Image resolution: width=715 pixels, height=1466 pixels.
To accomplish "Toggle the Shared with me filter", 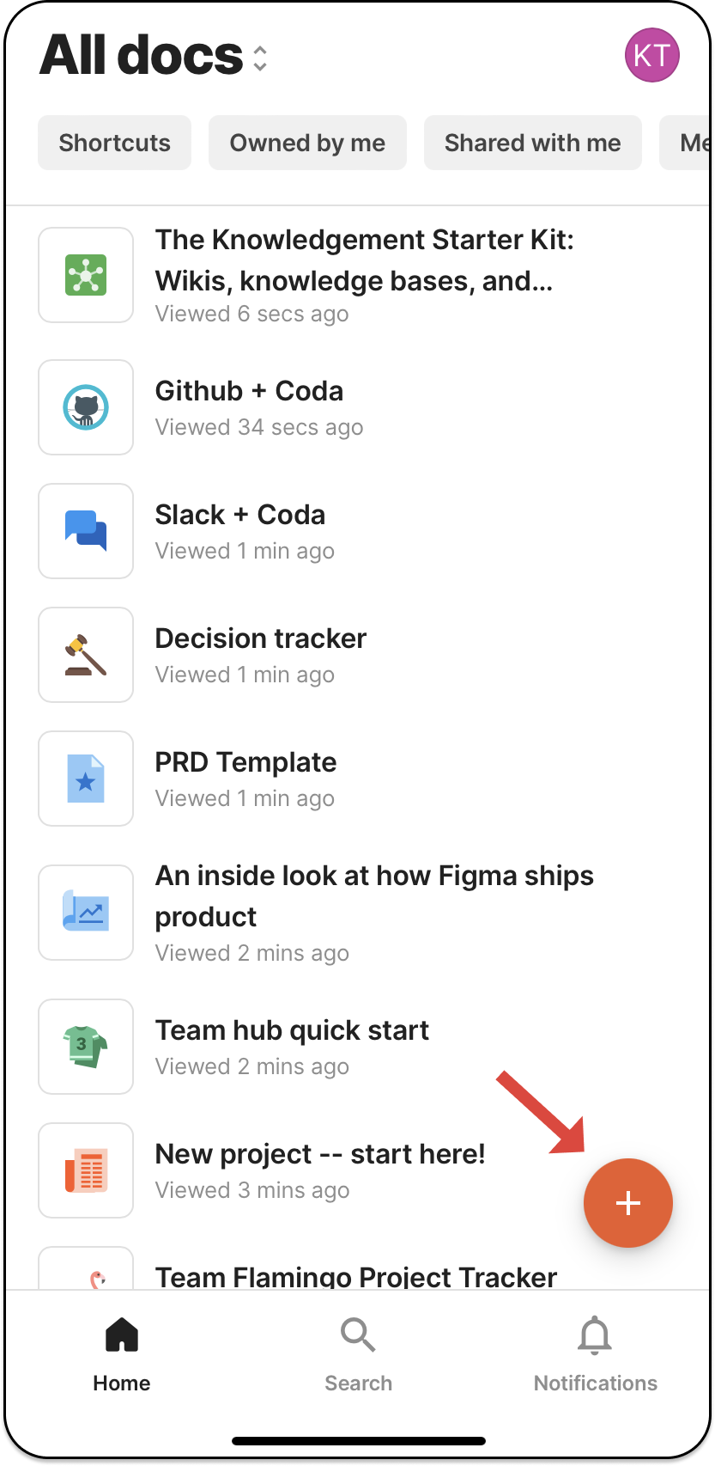I will coord(532,143).
